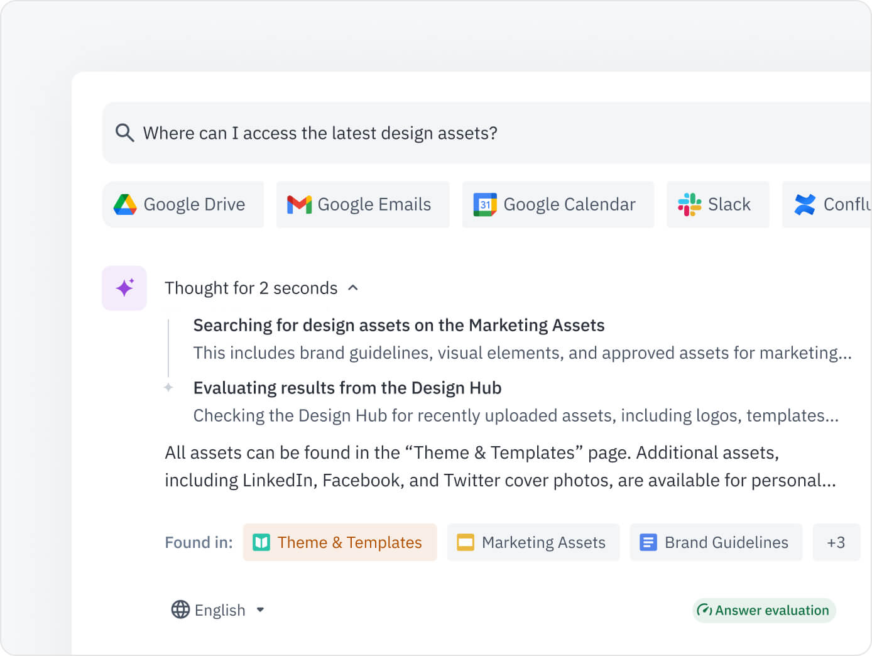The image size is (872, 656).
Task: Switch to the Google Emails source tab
Action: (362, 204)
